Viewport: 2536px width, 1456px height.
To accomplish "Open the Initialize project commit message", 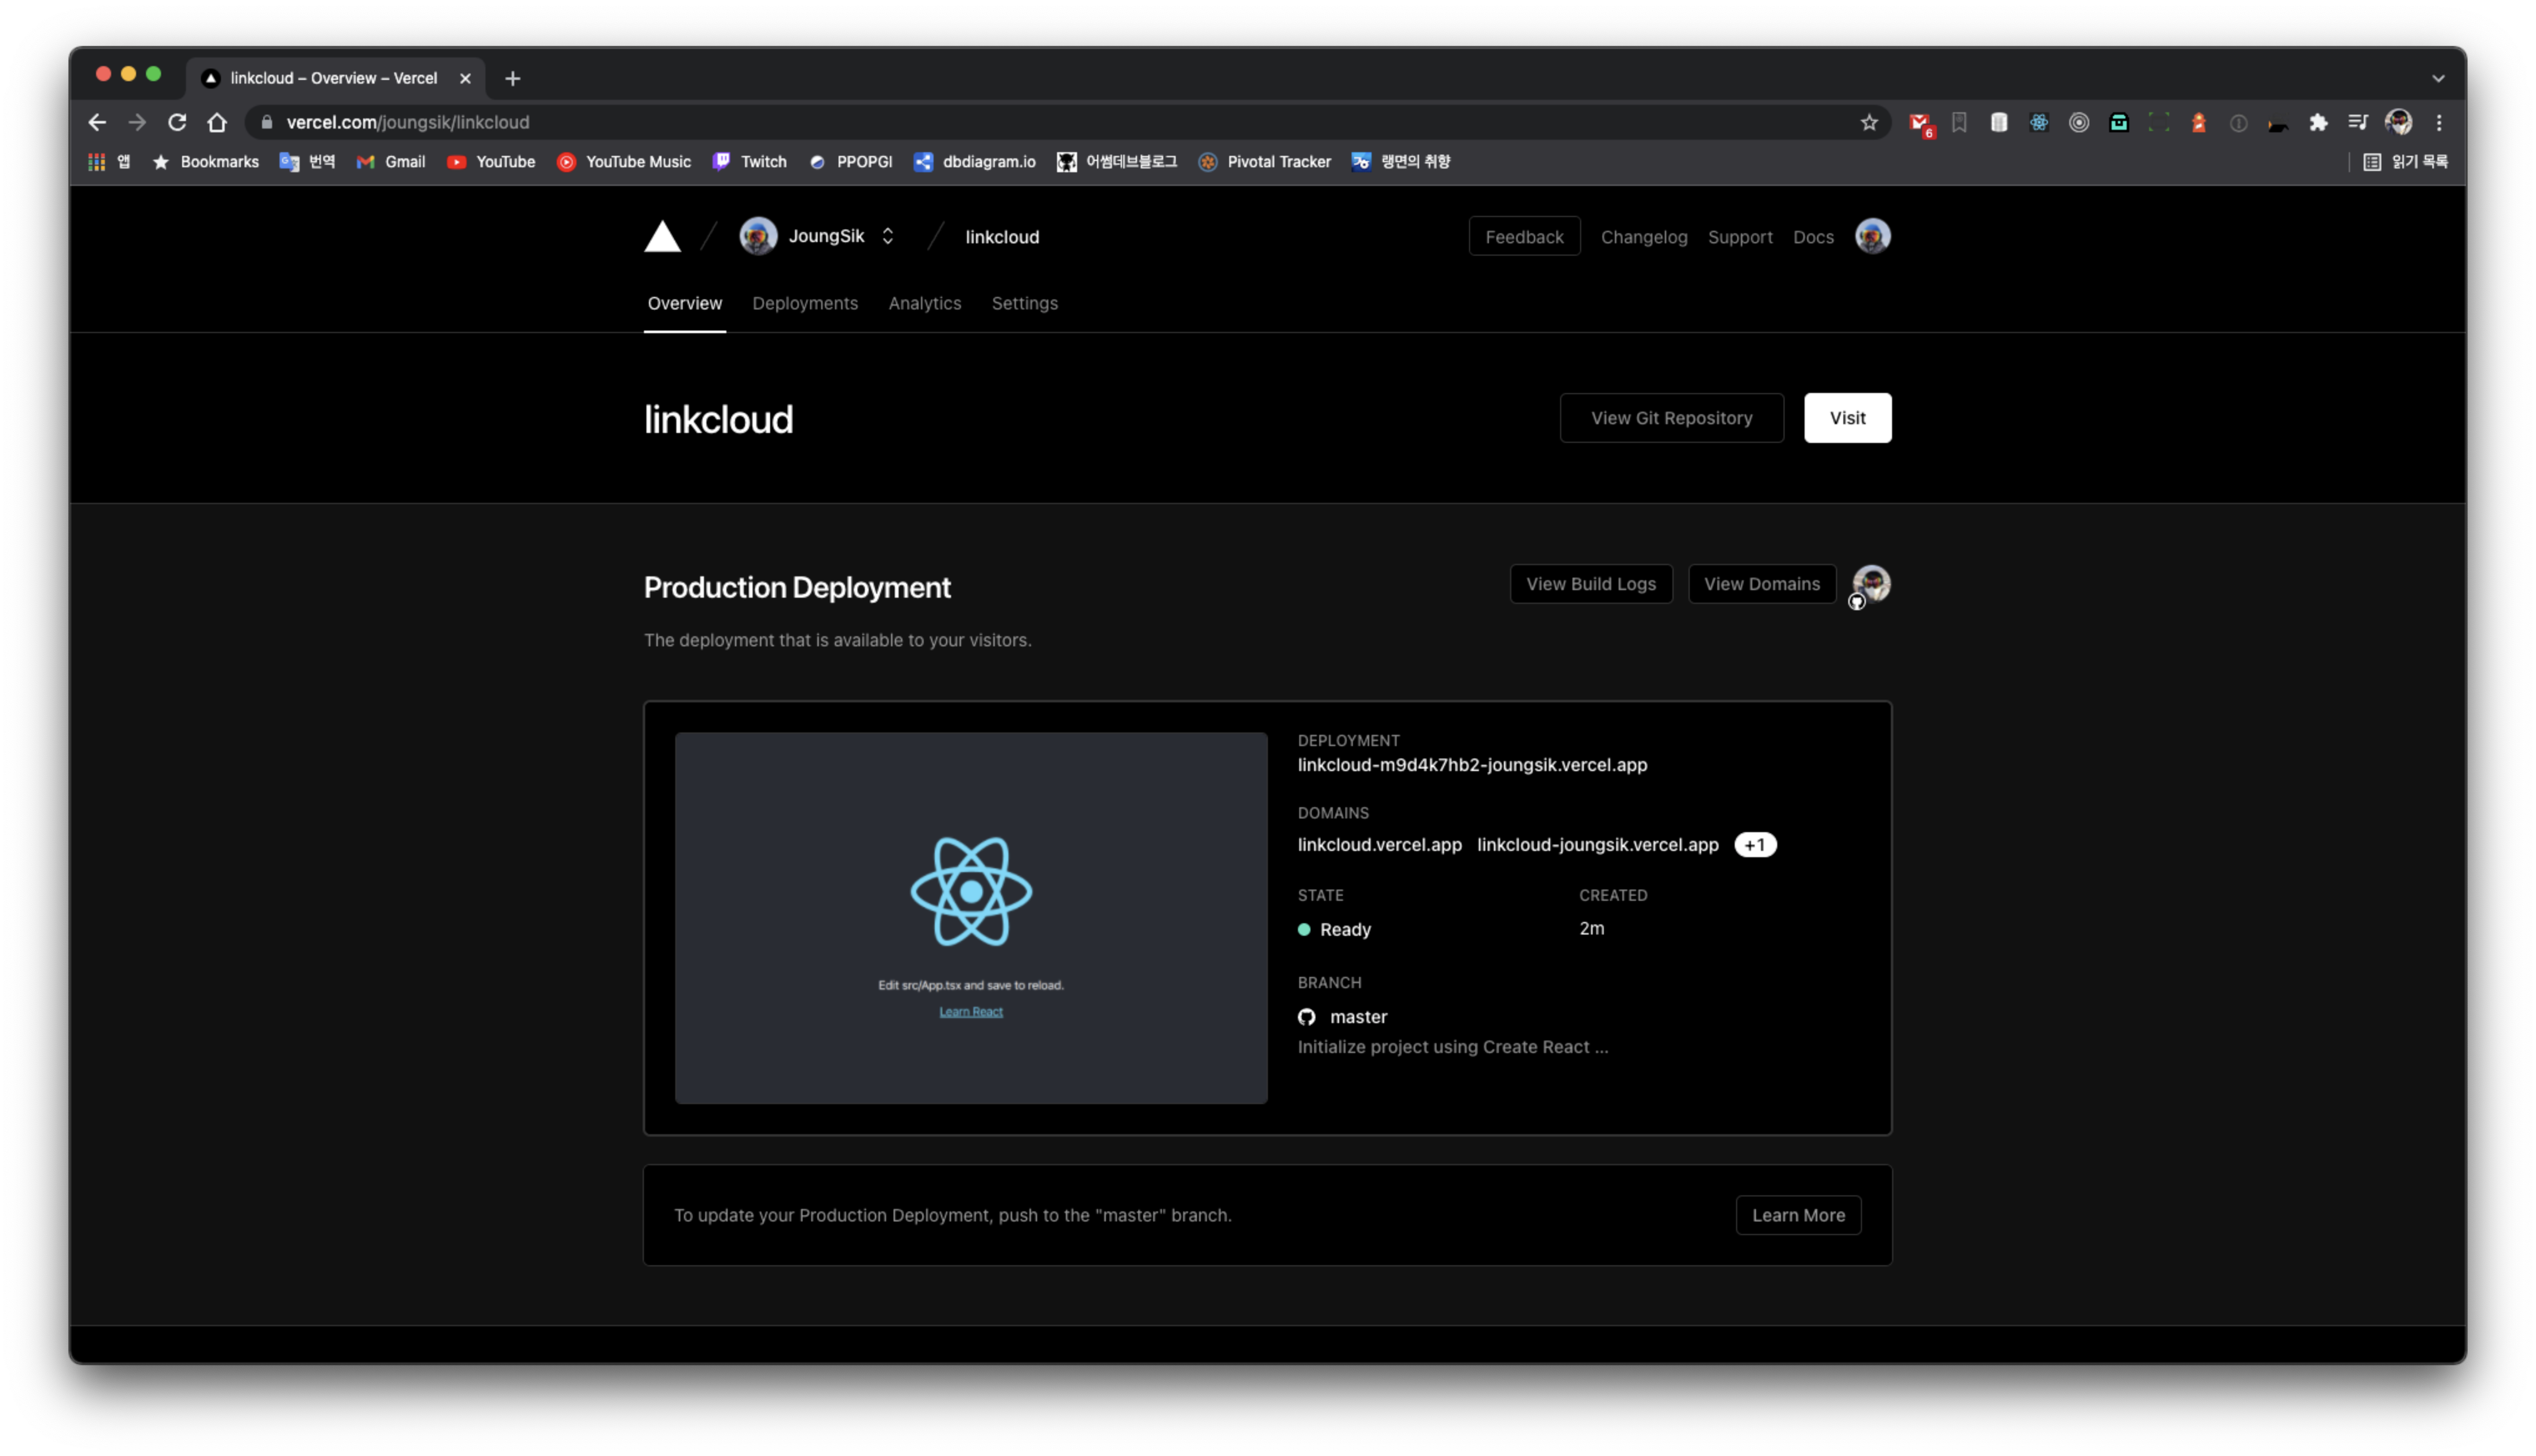I will (x=1452, y=1047).
